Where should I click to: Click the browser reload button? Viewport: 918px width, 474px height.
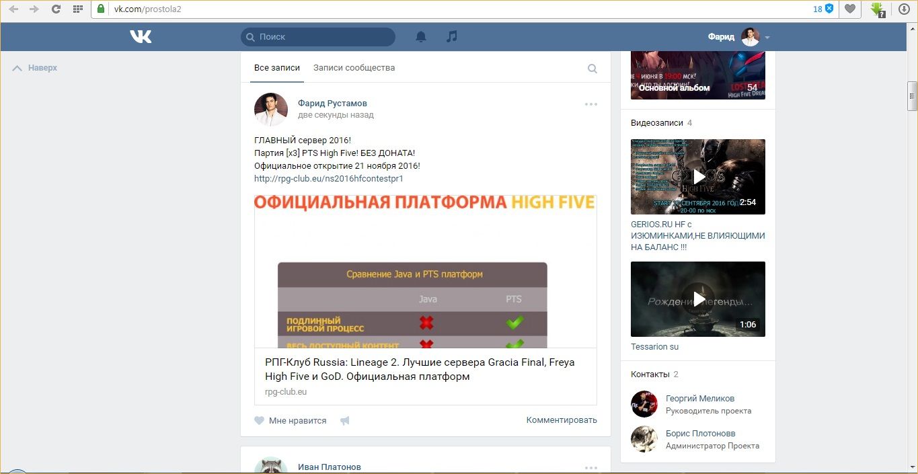[56, 9]
